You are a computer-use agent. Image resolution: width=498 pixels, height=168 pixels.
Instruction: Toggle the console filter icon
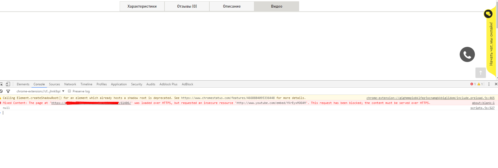[x=8, y=91]
